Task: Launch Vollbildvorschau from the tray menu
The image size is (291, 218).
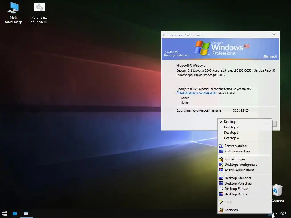Action: [244, 151]
